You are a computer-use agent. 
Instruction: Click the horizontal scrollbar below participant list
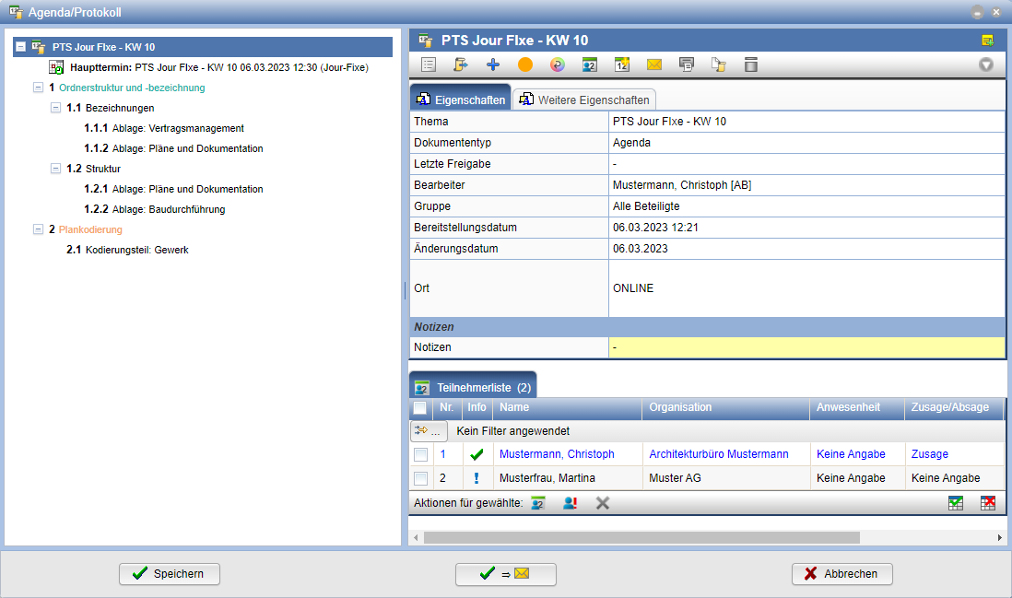click(641, 537)
